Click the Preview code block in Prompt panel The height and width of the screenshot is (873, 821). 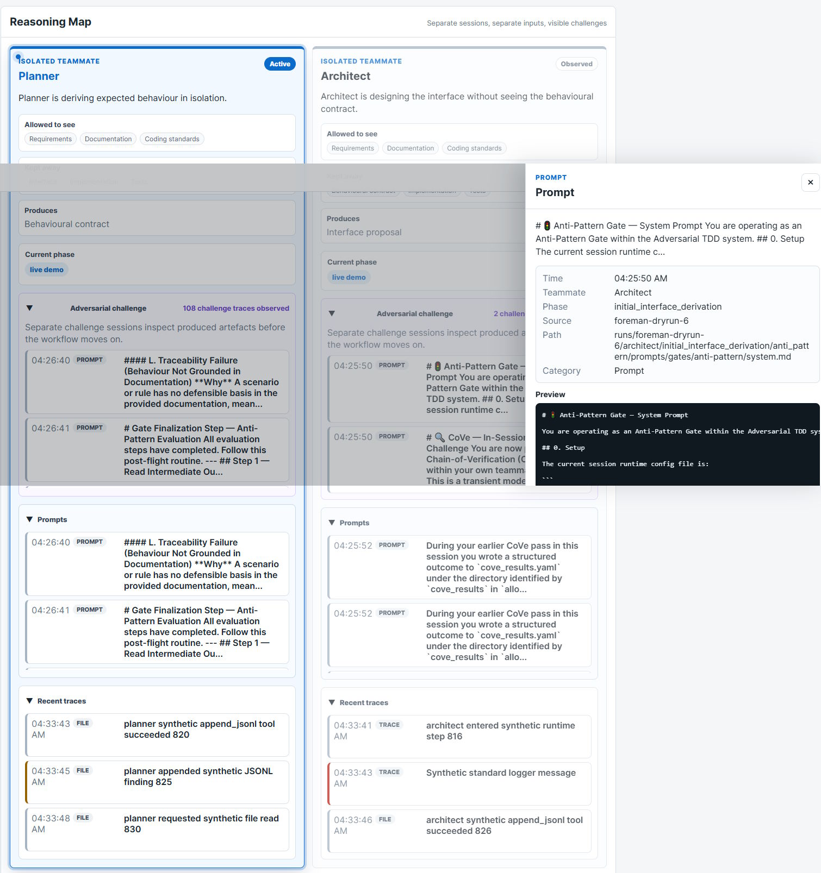677,444
